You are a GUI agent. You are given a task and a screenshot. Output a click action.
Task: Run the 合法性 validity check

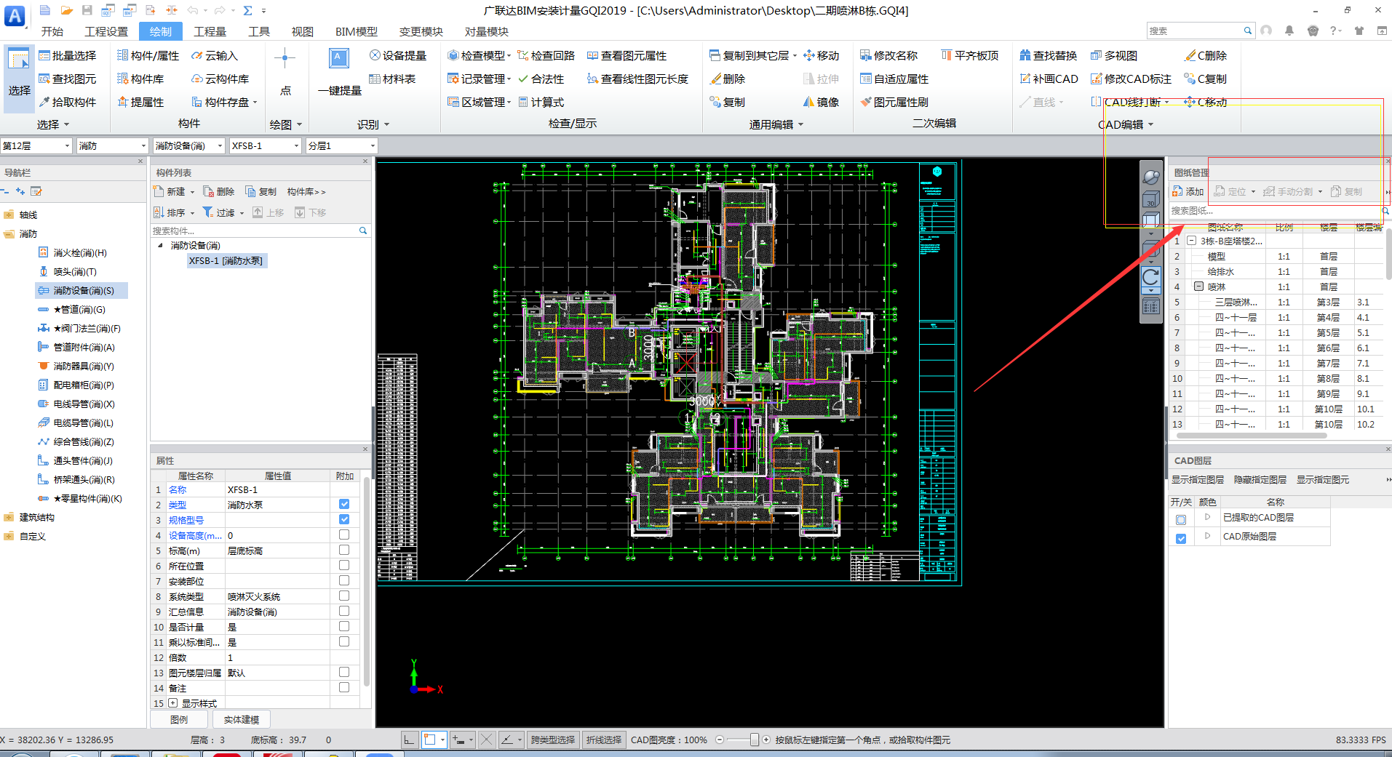(x=541, y=79)
